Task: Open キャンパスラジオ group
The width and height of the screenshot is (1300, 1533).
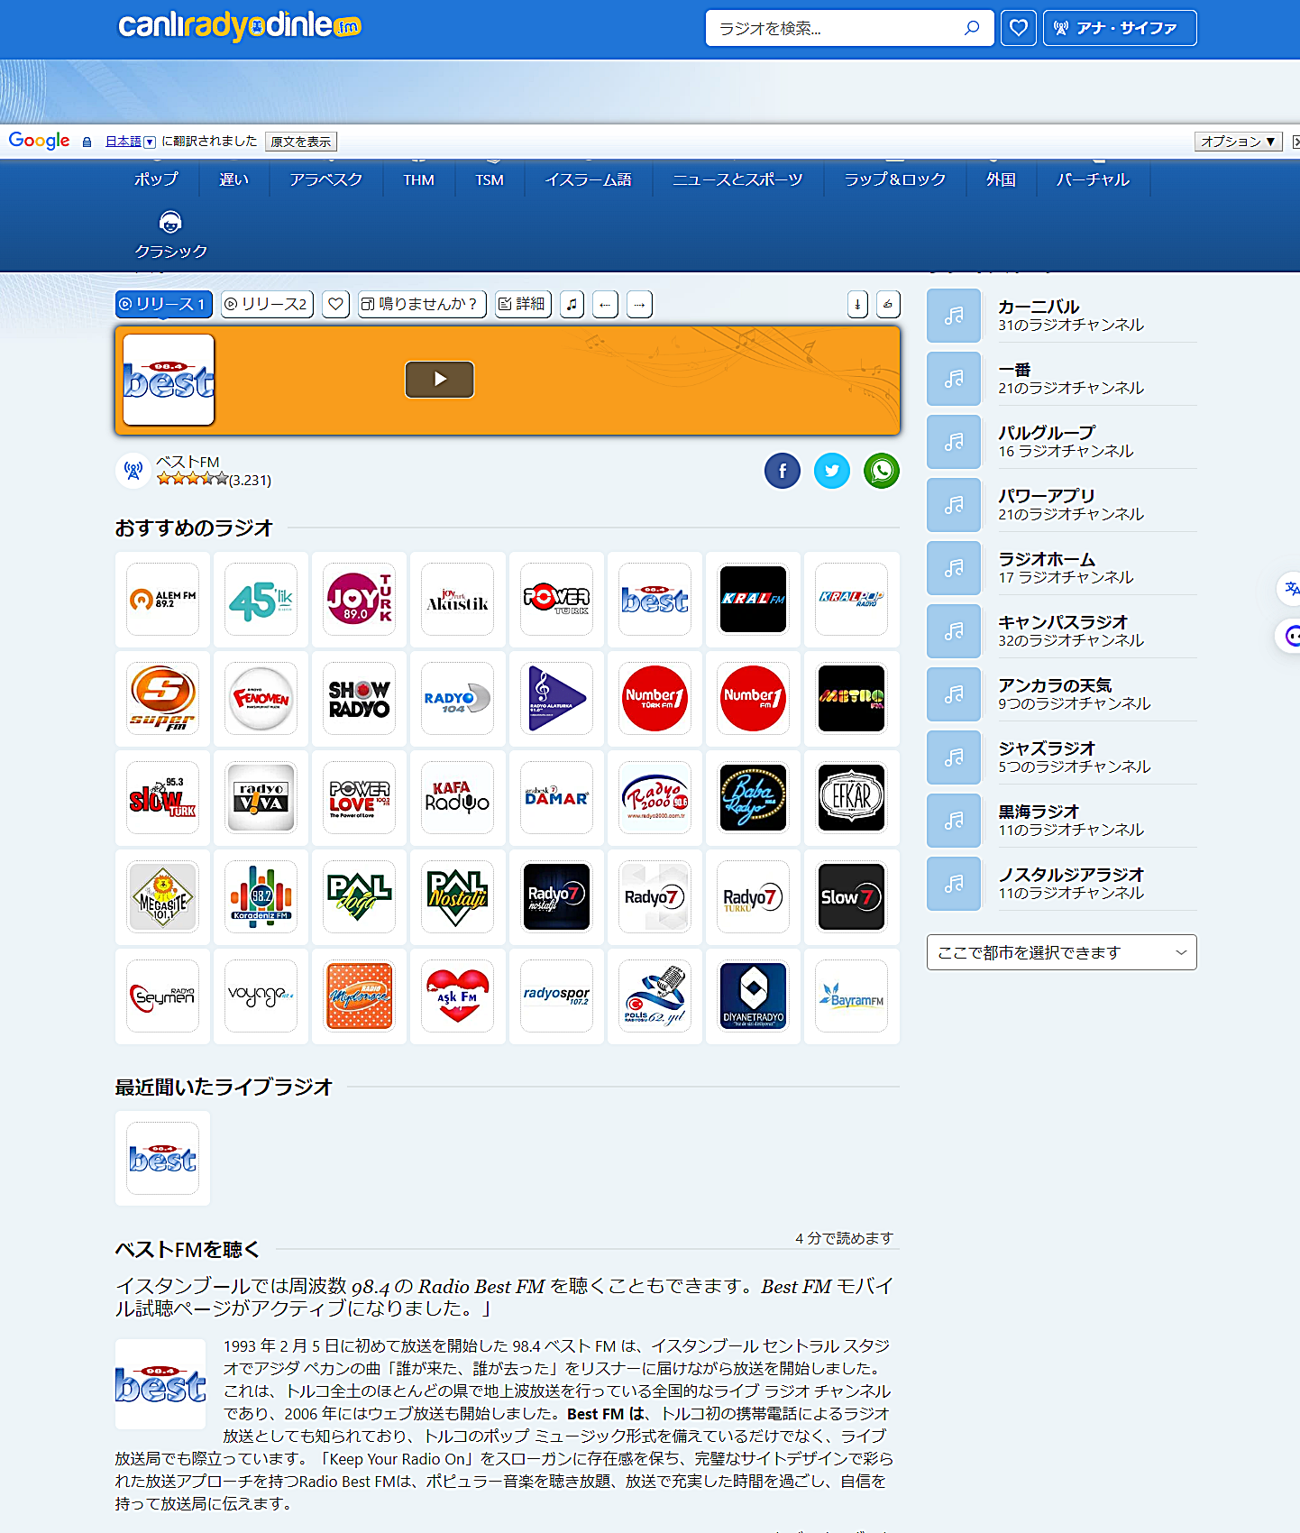Action: pyautogui.click(x=1062, y=631)
